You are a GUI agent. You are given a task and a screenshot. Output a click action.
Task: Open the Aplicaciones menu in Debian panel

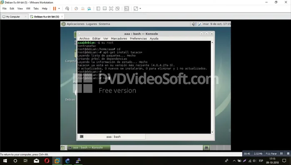click(75, 24)
